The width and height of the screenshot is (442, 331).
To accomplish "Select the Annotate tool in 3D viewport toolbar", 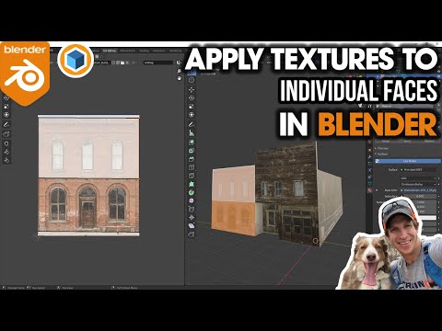I will pos(192,124).
